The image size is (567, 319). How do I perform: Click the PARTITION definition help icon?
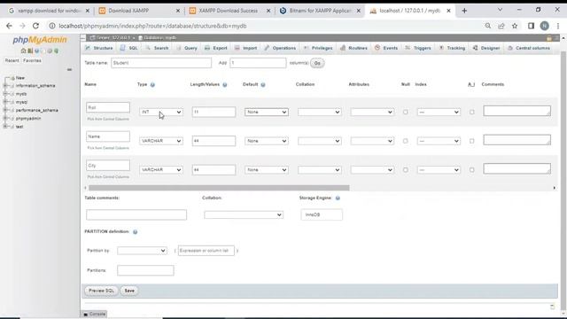(x=136, y=232)
